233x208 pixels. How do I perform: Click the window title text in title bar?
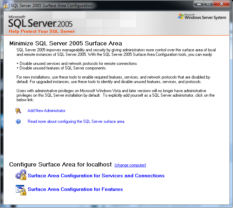[52, 6]
